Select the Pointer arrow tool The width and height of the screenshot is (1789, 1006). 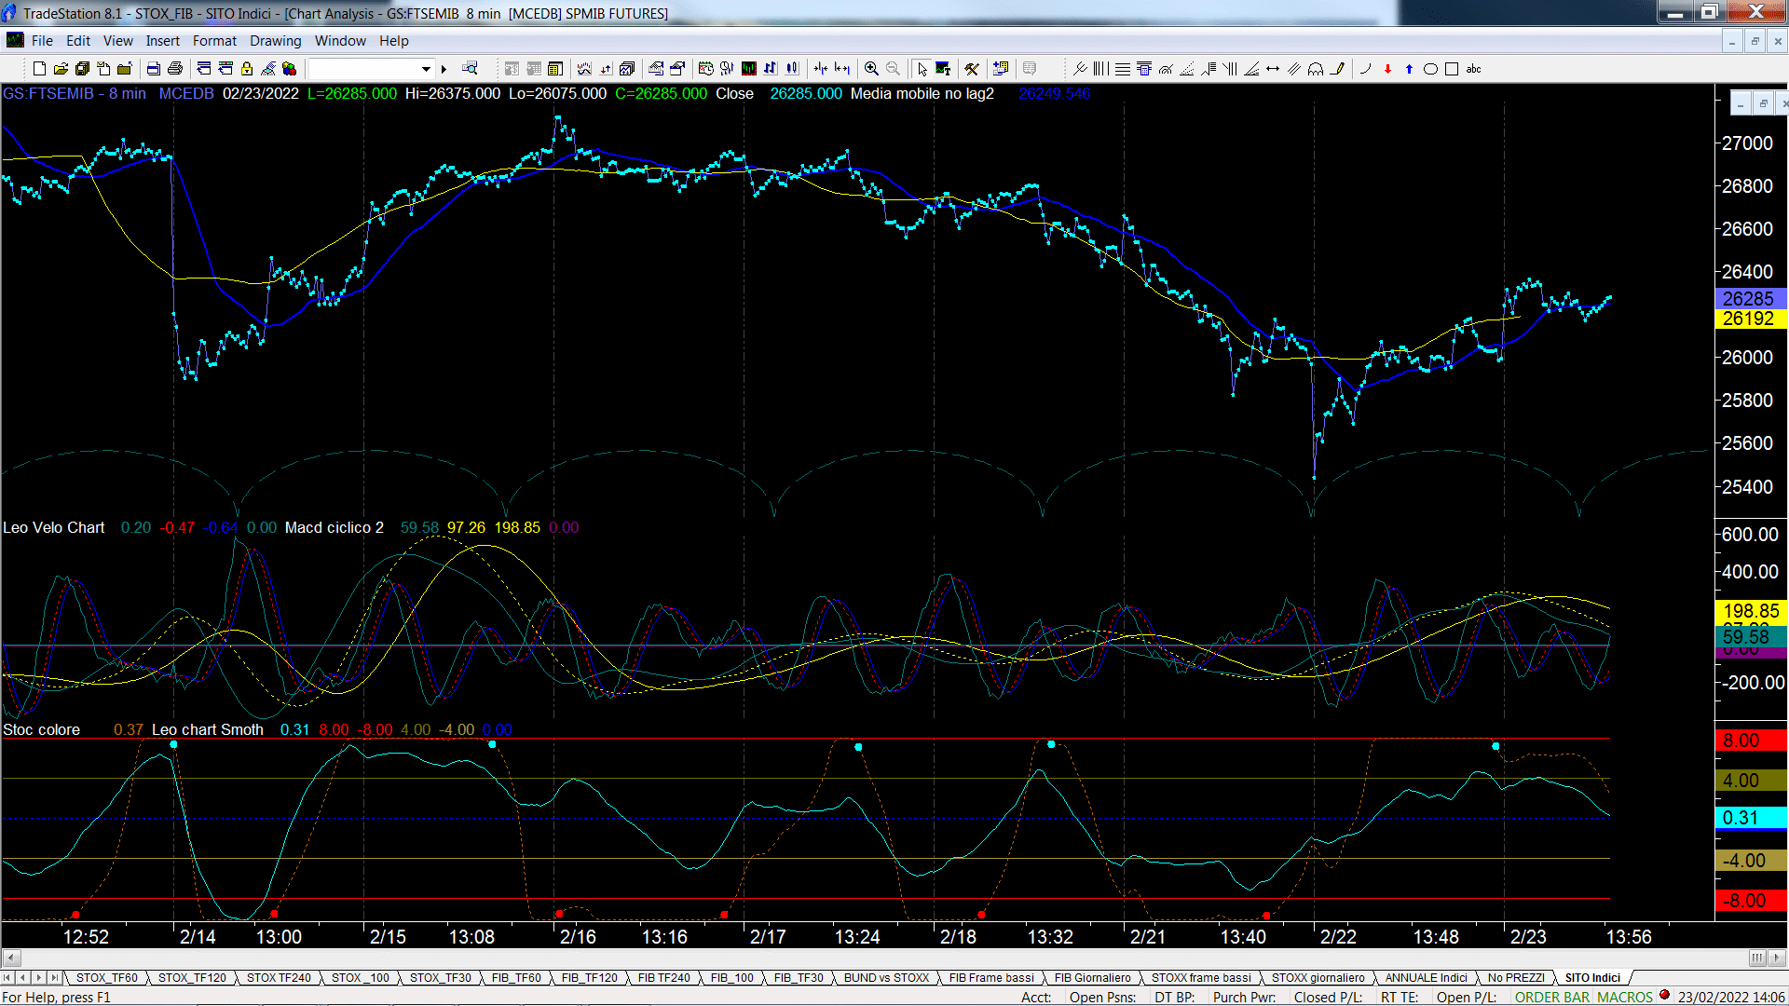coord(922,69)
